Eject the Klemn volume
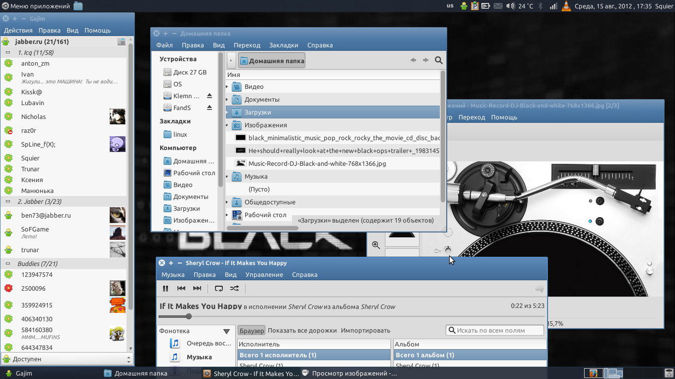Screen dimensions: 675x379 209,96
